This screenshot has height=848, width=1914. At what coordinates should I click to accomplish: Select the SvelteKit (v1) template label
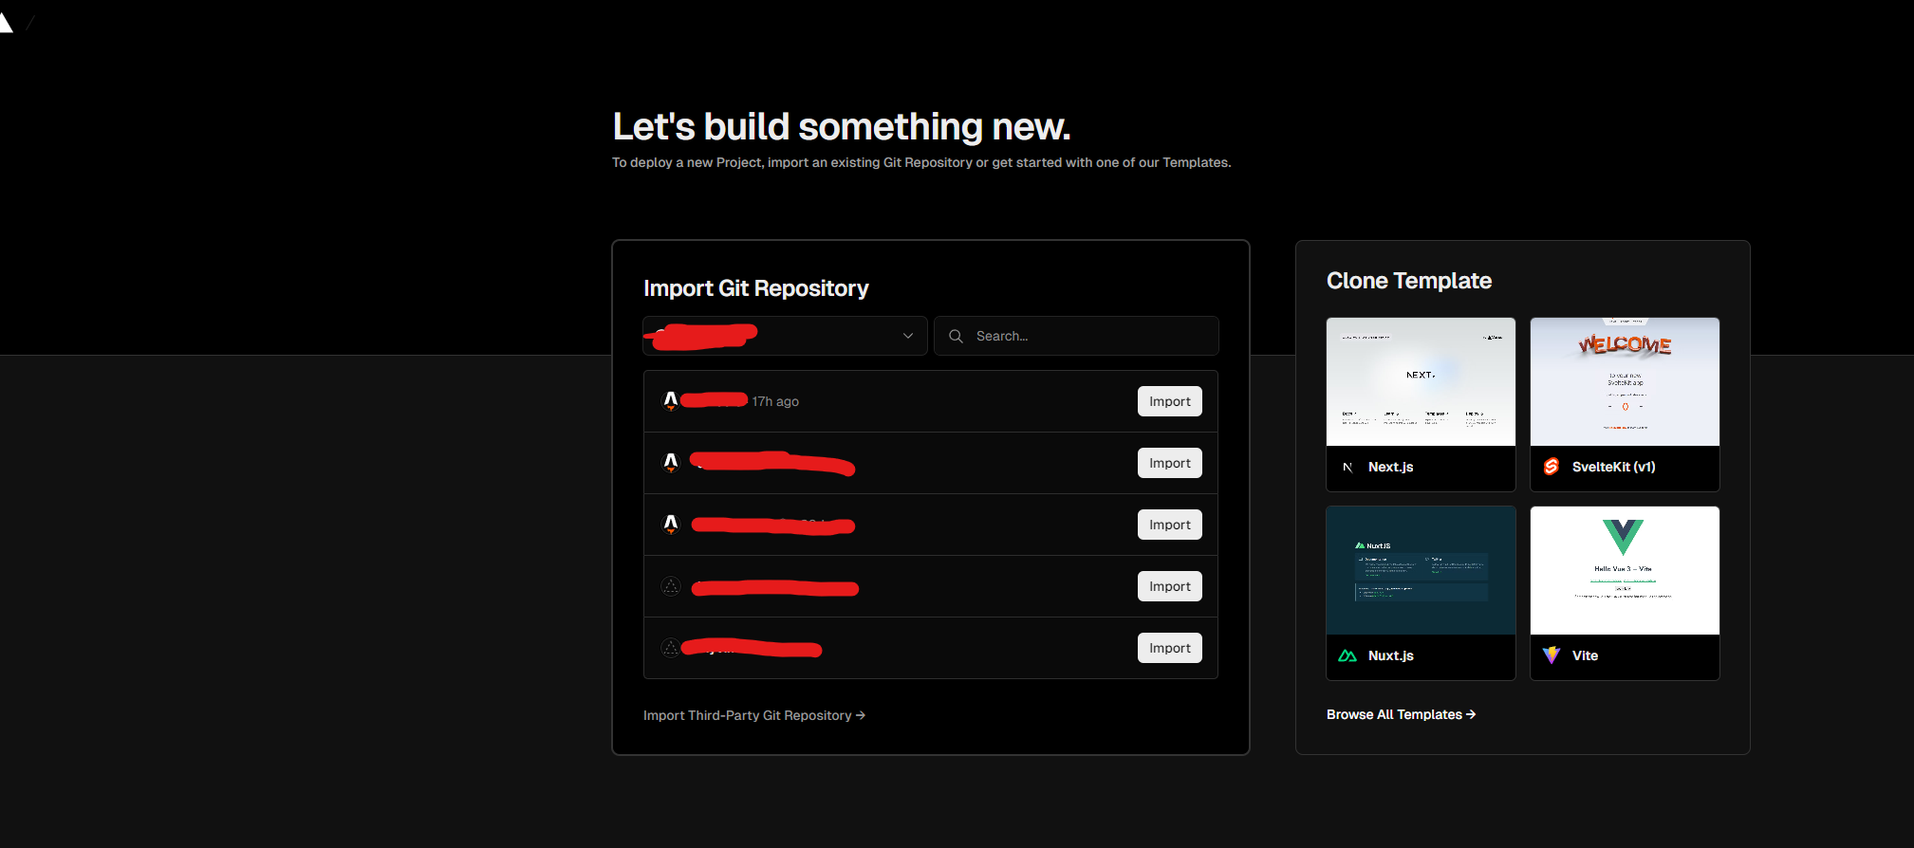coord(1613,467)
